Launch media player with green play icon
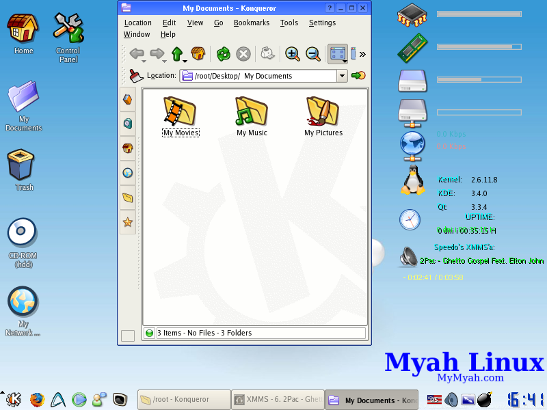Viewport: 547px width, 410px height. tap(79, 400)
